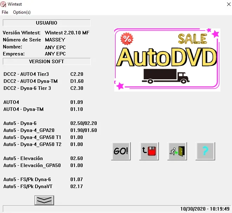232x213 pixels.
Task: Click the Wintest app icon in title bar
Action: point(3,4)
